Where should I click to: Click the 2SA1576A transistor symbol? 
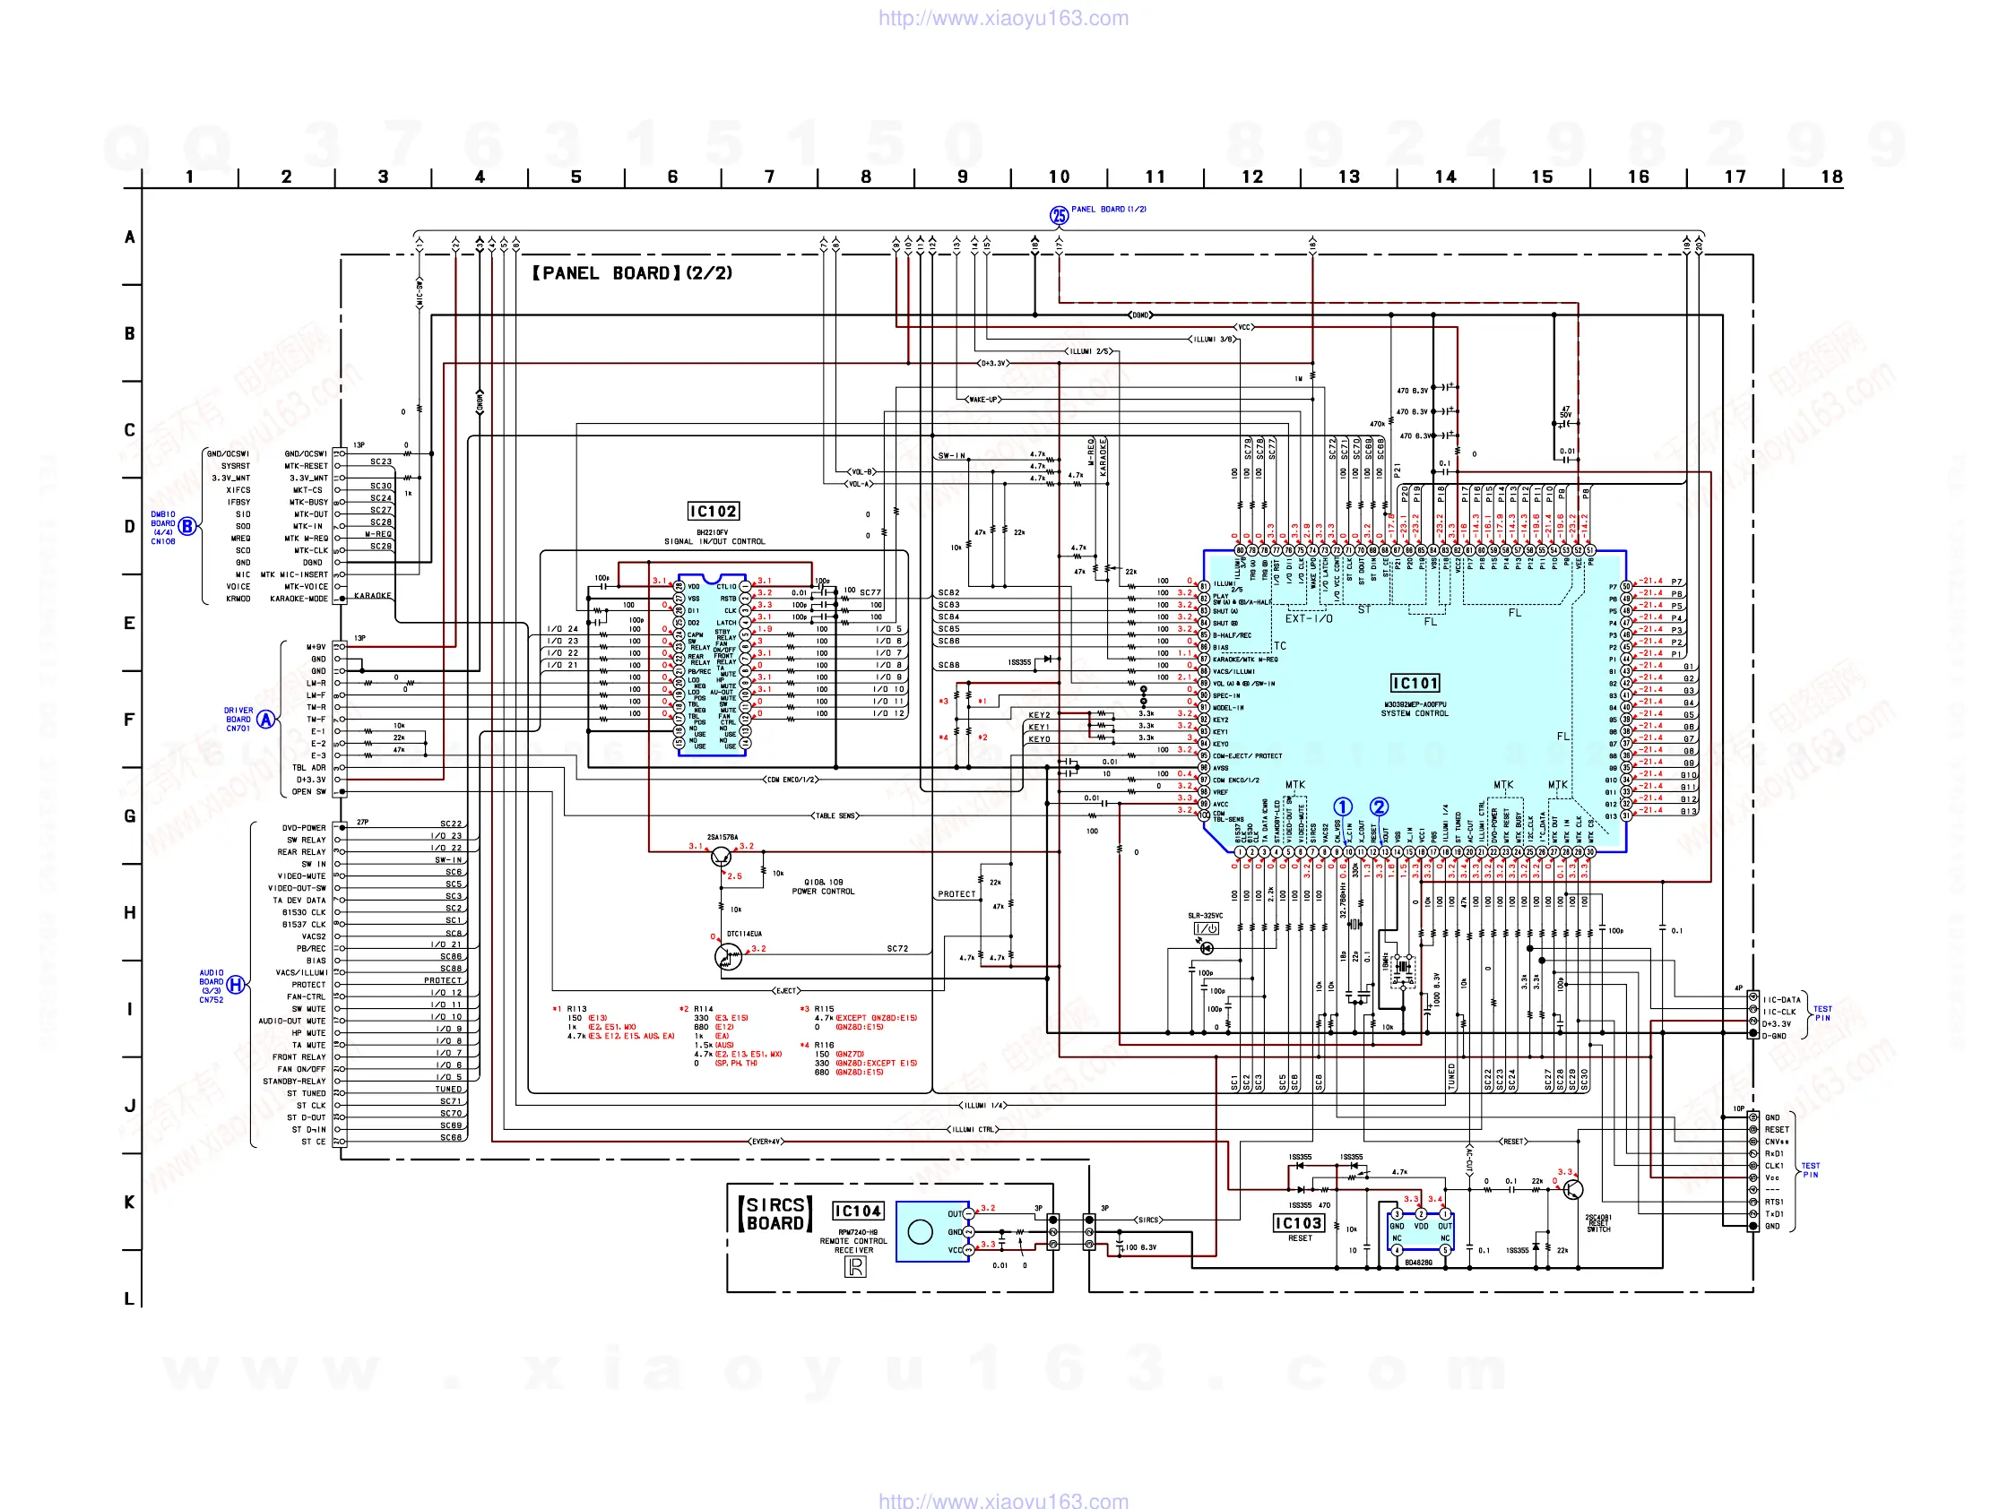click(x=722, y=856)
